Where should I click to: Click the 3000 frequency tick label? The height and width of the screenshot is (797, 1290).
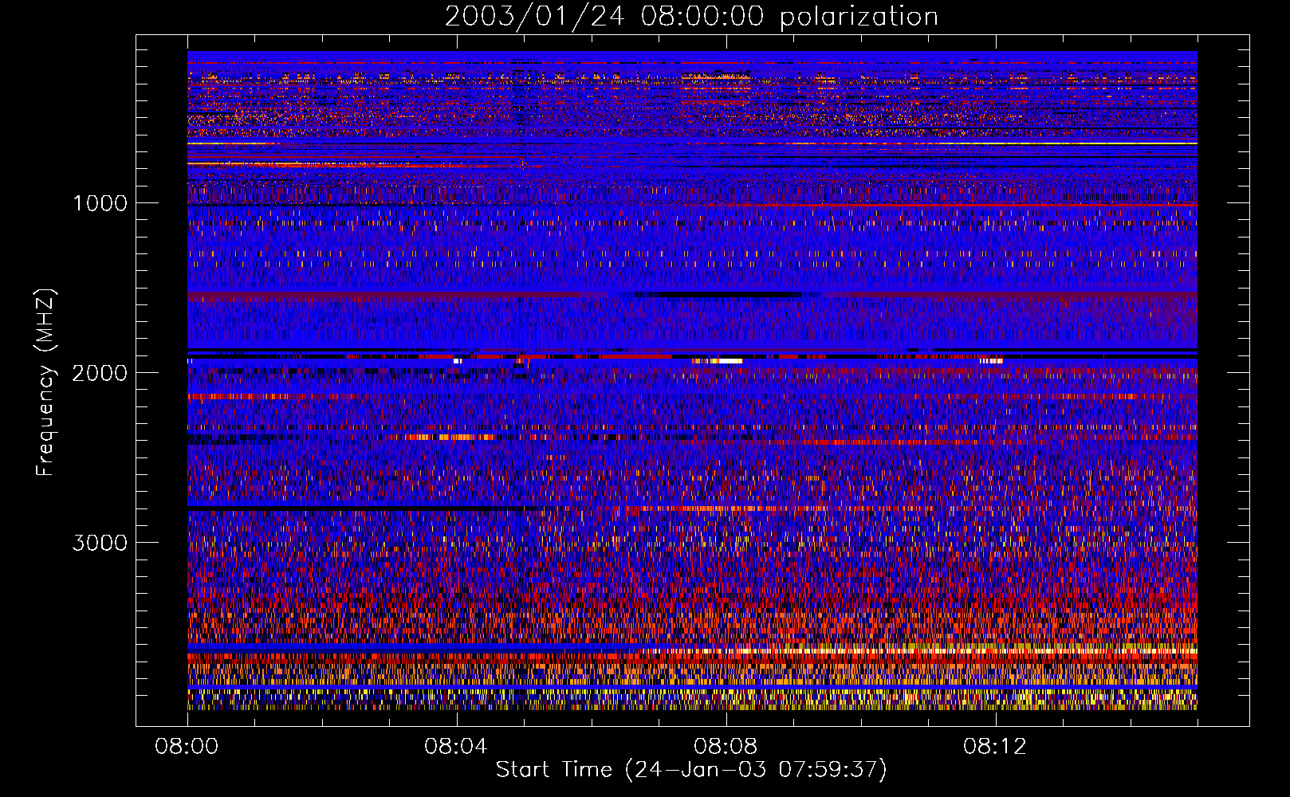[x=100, y=543]
